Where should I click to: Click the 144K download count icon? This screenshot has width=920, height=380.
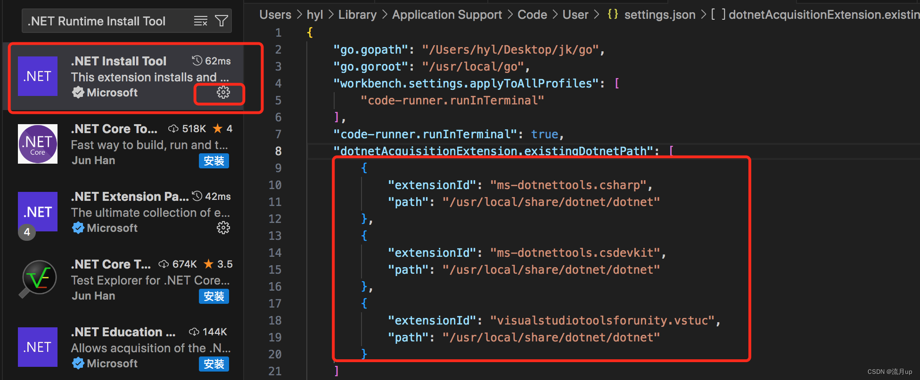194,332
